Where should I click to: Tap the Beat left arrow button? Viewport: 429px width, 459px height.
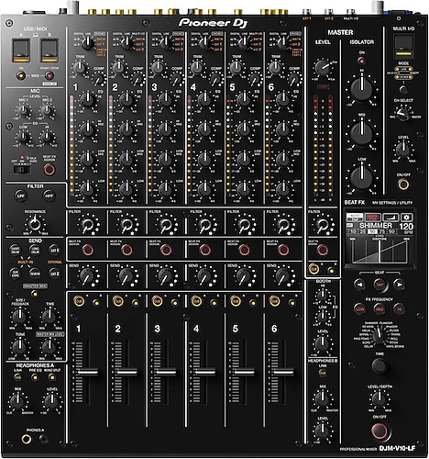click(359, 285)
